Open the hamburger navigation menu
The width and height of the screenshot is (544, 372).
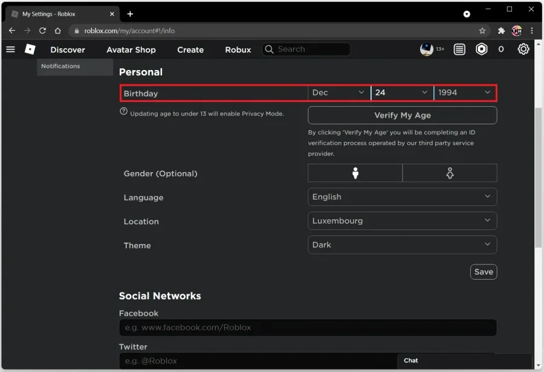[10, 50]
